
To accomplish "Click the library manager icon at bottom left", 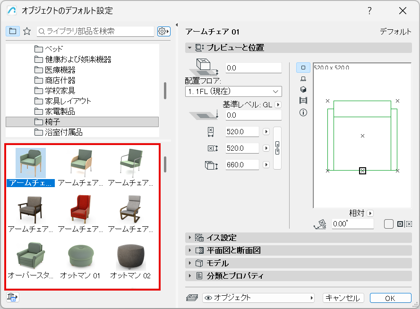I will click(x=13, y=297).
